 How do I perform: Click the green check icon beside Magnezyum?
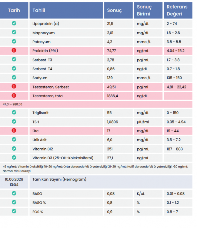click(x=14, y=32)
